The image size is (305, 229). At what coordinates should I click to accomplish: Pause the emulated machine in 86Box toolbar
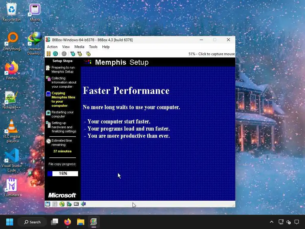click(x=49, y=54)
